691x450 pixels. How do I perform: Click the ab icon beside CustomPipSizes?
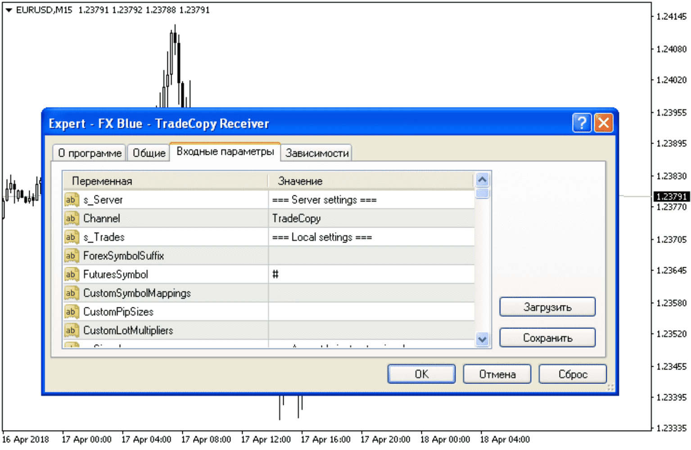(x=72, y=312)
